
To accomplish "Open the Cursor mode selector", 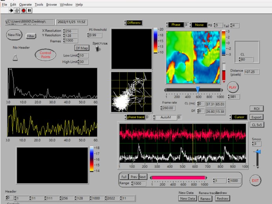I will click(x=239, y=117).
